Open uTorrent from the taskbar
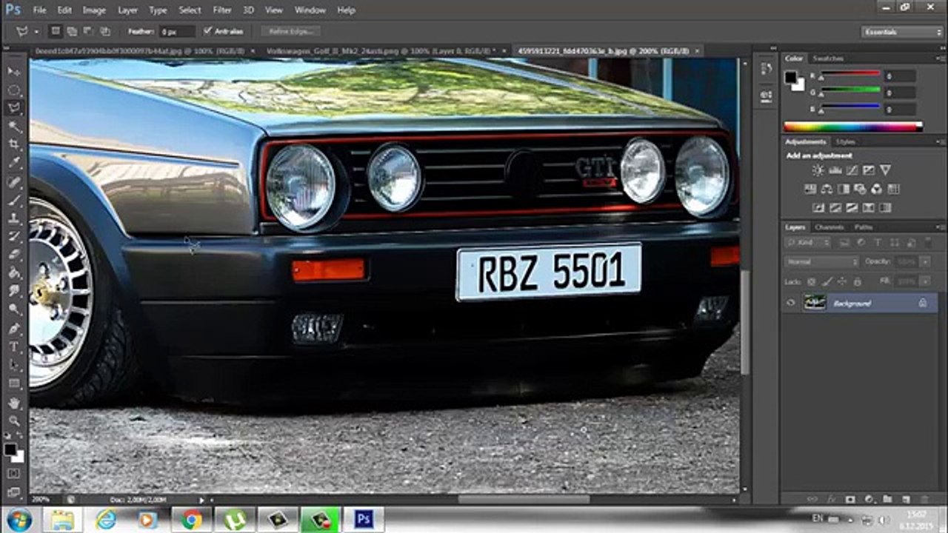948x533 pixels. (x=235, y=520)
